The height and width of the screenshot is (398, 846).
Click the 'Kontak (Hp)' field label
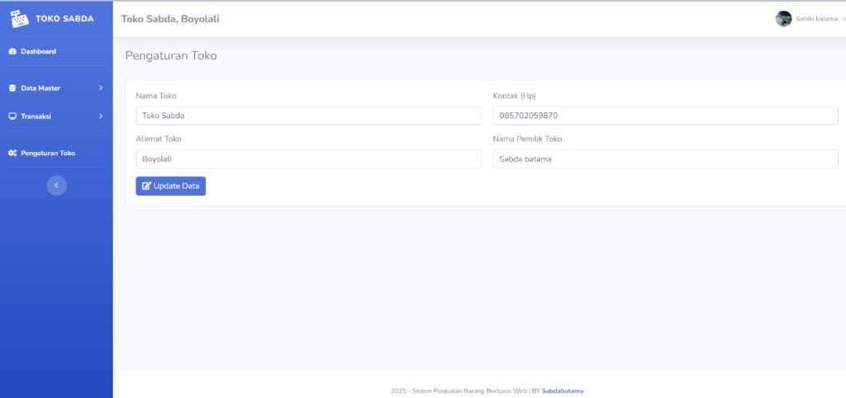(x=514, y=96)
